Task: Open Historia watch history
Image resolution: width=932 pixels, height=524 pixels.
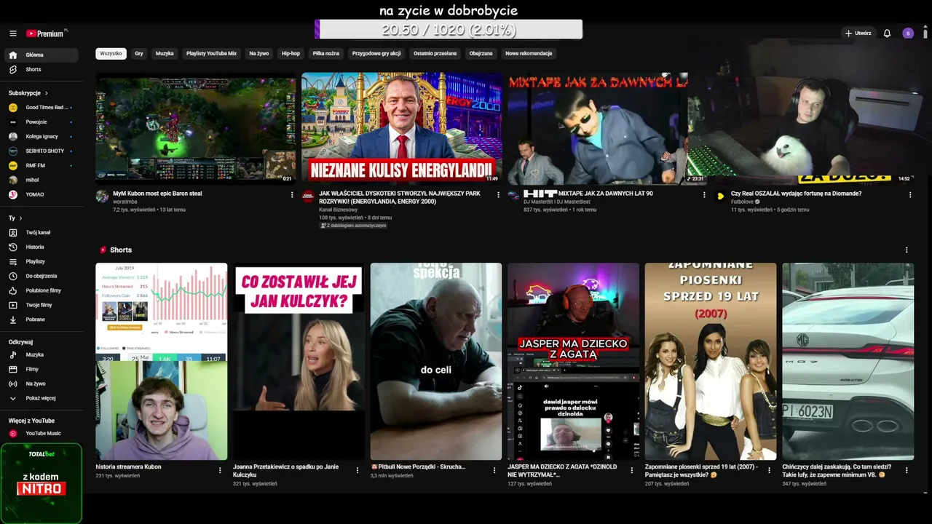Action: 42,247
